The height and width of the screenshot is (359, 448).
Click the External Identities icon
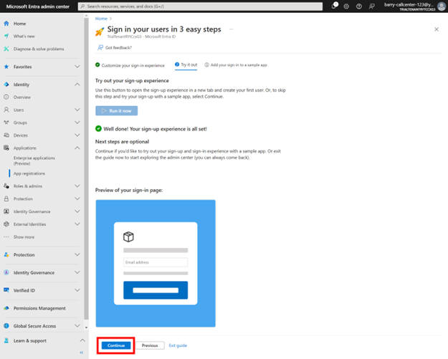click(x=6, y=224)
